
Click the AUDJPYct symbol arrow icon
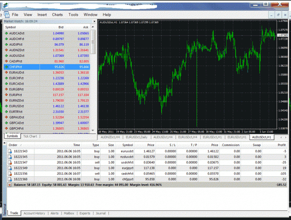point(7,45)
